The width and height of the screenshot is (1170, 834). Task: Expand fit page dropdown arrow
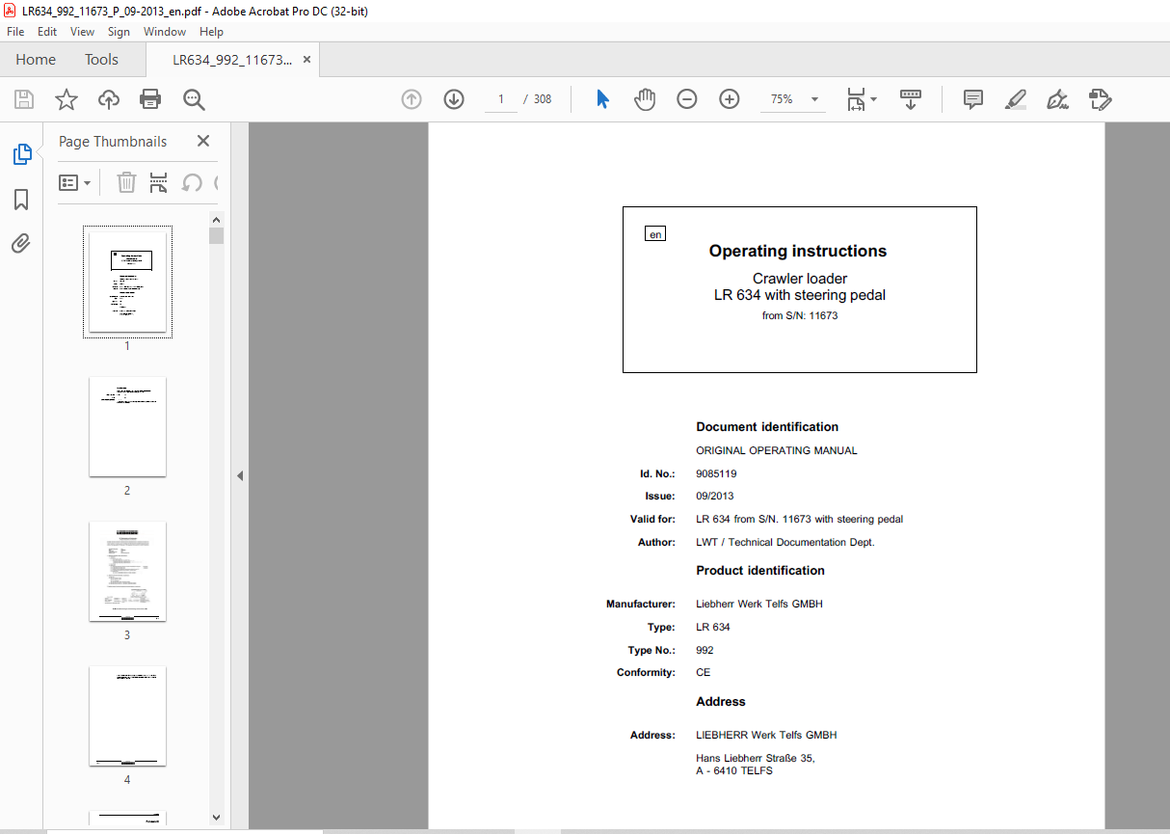[874, 99]
